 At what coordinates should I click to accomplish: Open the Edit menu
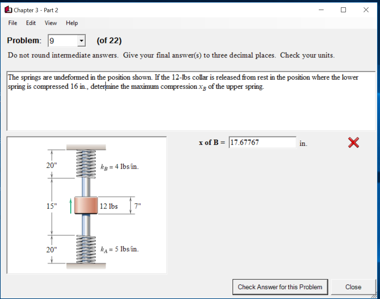pyautogui.click(x=30, y=23)
